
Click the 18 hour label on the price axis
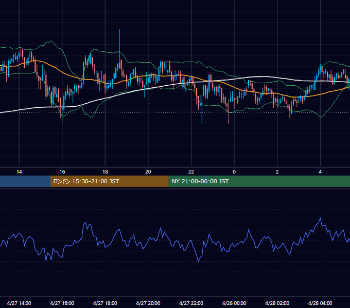105,172
